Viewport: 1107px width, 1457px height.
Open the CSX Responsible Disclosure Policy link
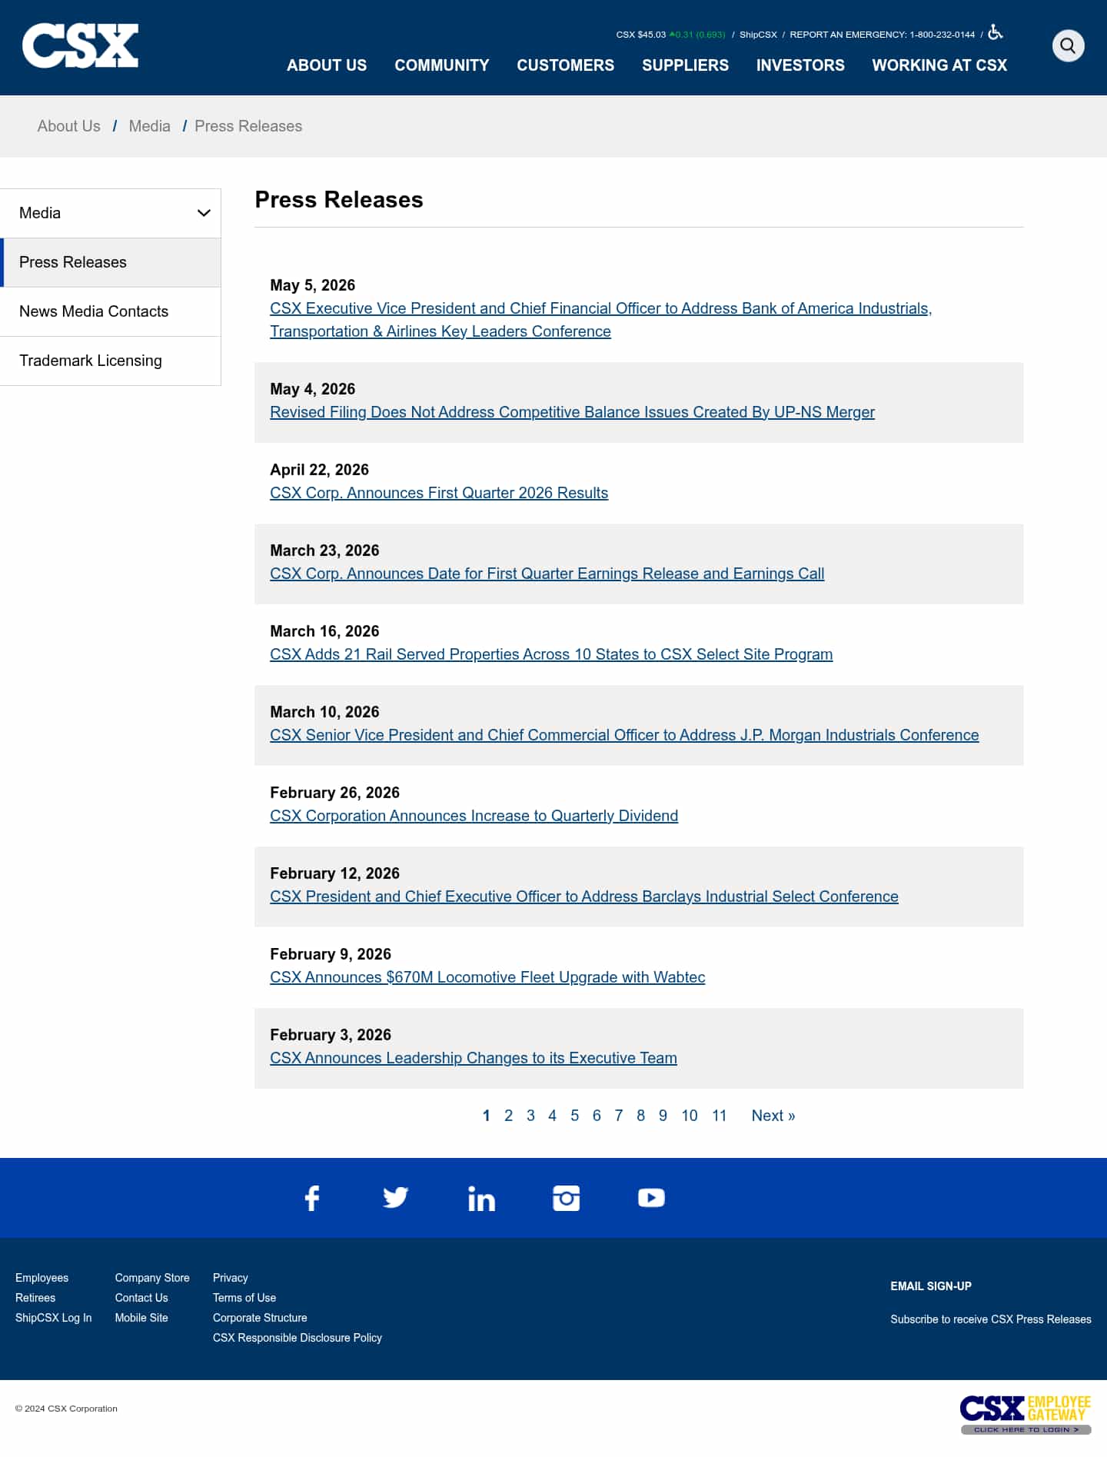pyautogui.click(x=298, y=1338)
